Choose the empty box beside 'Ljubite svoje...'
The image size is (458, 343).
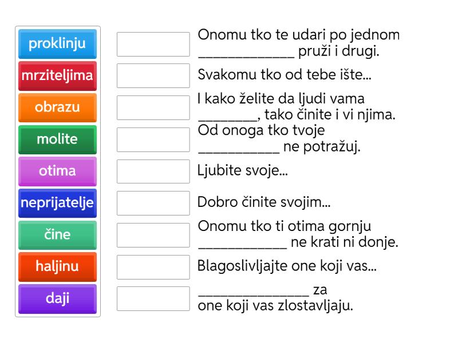[153, 171]
